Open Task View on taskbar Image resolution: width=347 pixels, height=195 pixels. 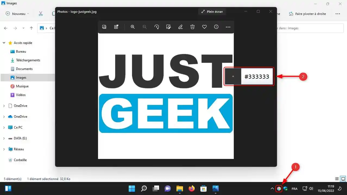(156, 188)
